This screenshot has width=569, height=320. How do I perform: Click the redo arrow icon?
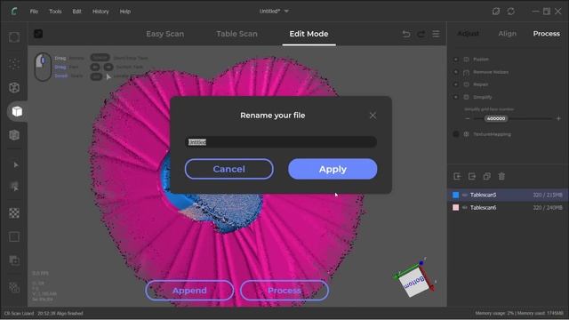[421, 34]
